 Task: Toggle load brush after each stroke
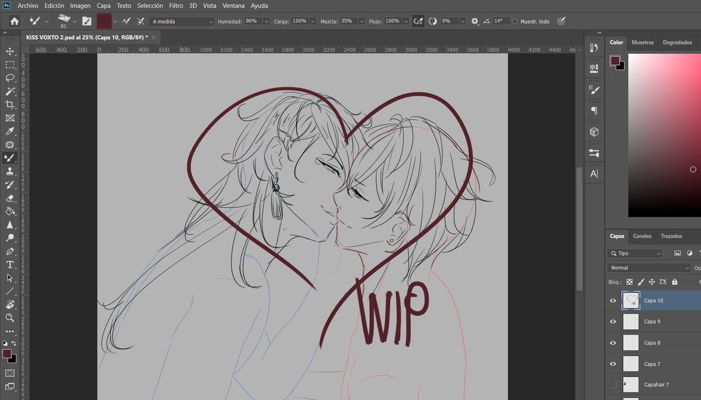(126, 21)
